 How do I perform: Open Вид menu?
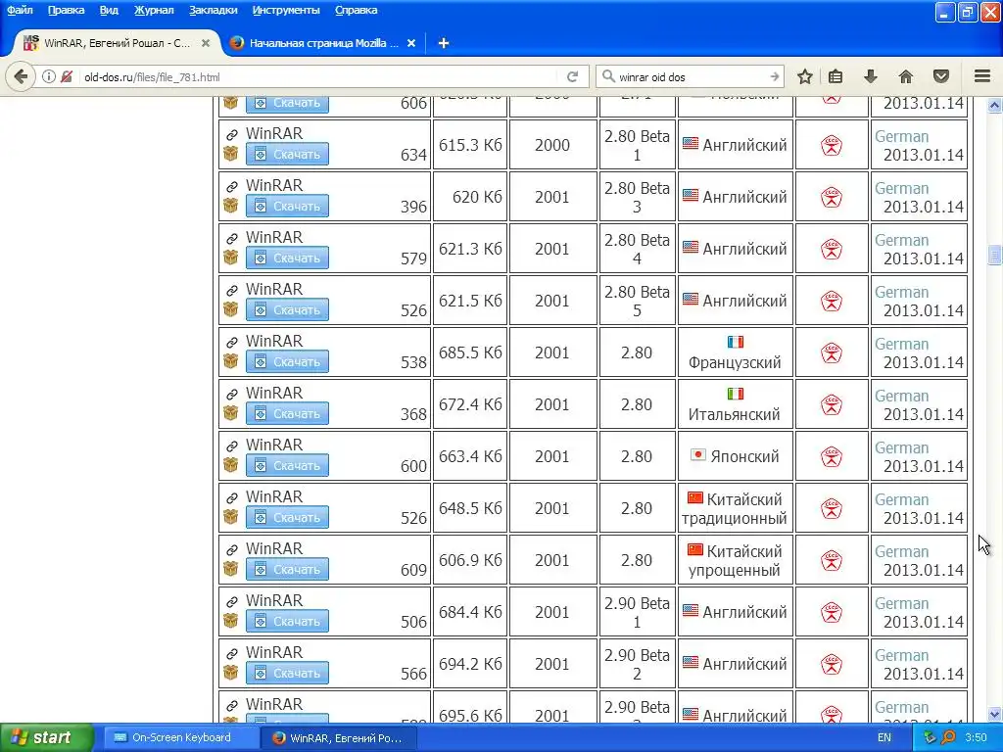109,10
